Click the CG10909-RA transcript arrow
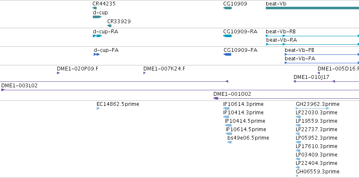The height and width of the screenshot is (178, 359). [227, 36]
